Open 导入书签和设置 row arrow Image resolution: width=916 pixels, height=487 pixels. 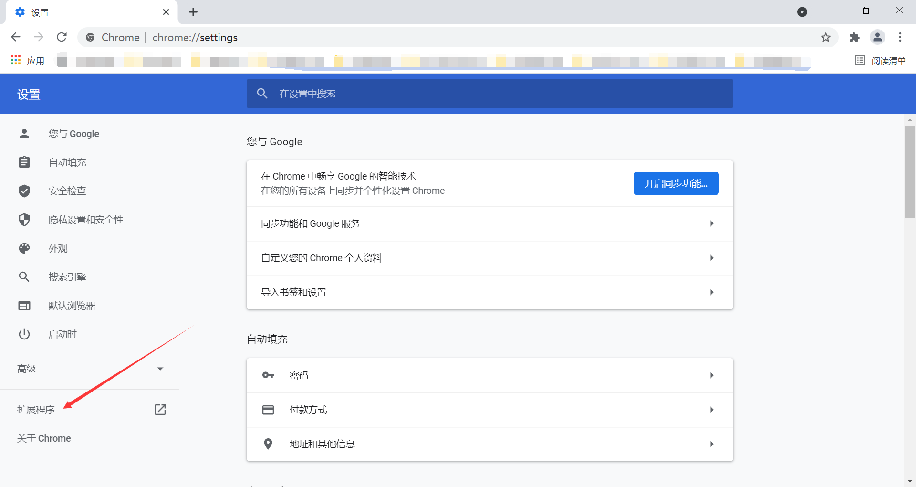pyautogui.click(x=712, y=292)
